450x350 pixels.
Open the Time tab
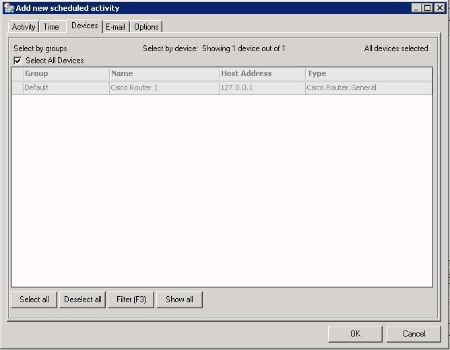coord(51,27)
